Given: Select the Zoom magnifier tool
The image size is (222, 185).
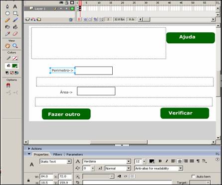Looking at the screenshot, I should [x=15, y=46].
